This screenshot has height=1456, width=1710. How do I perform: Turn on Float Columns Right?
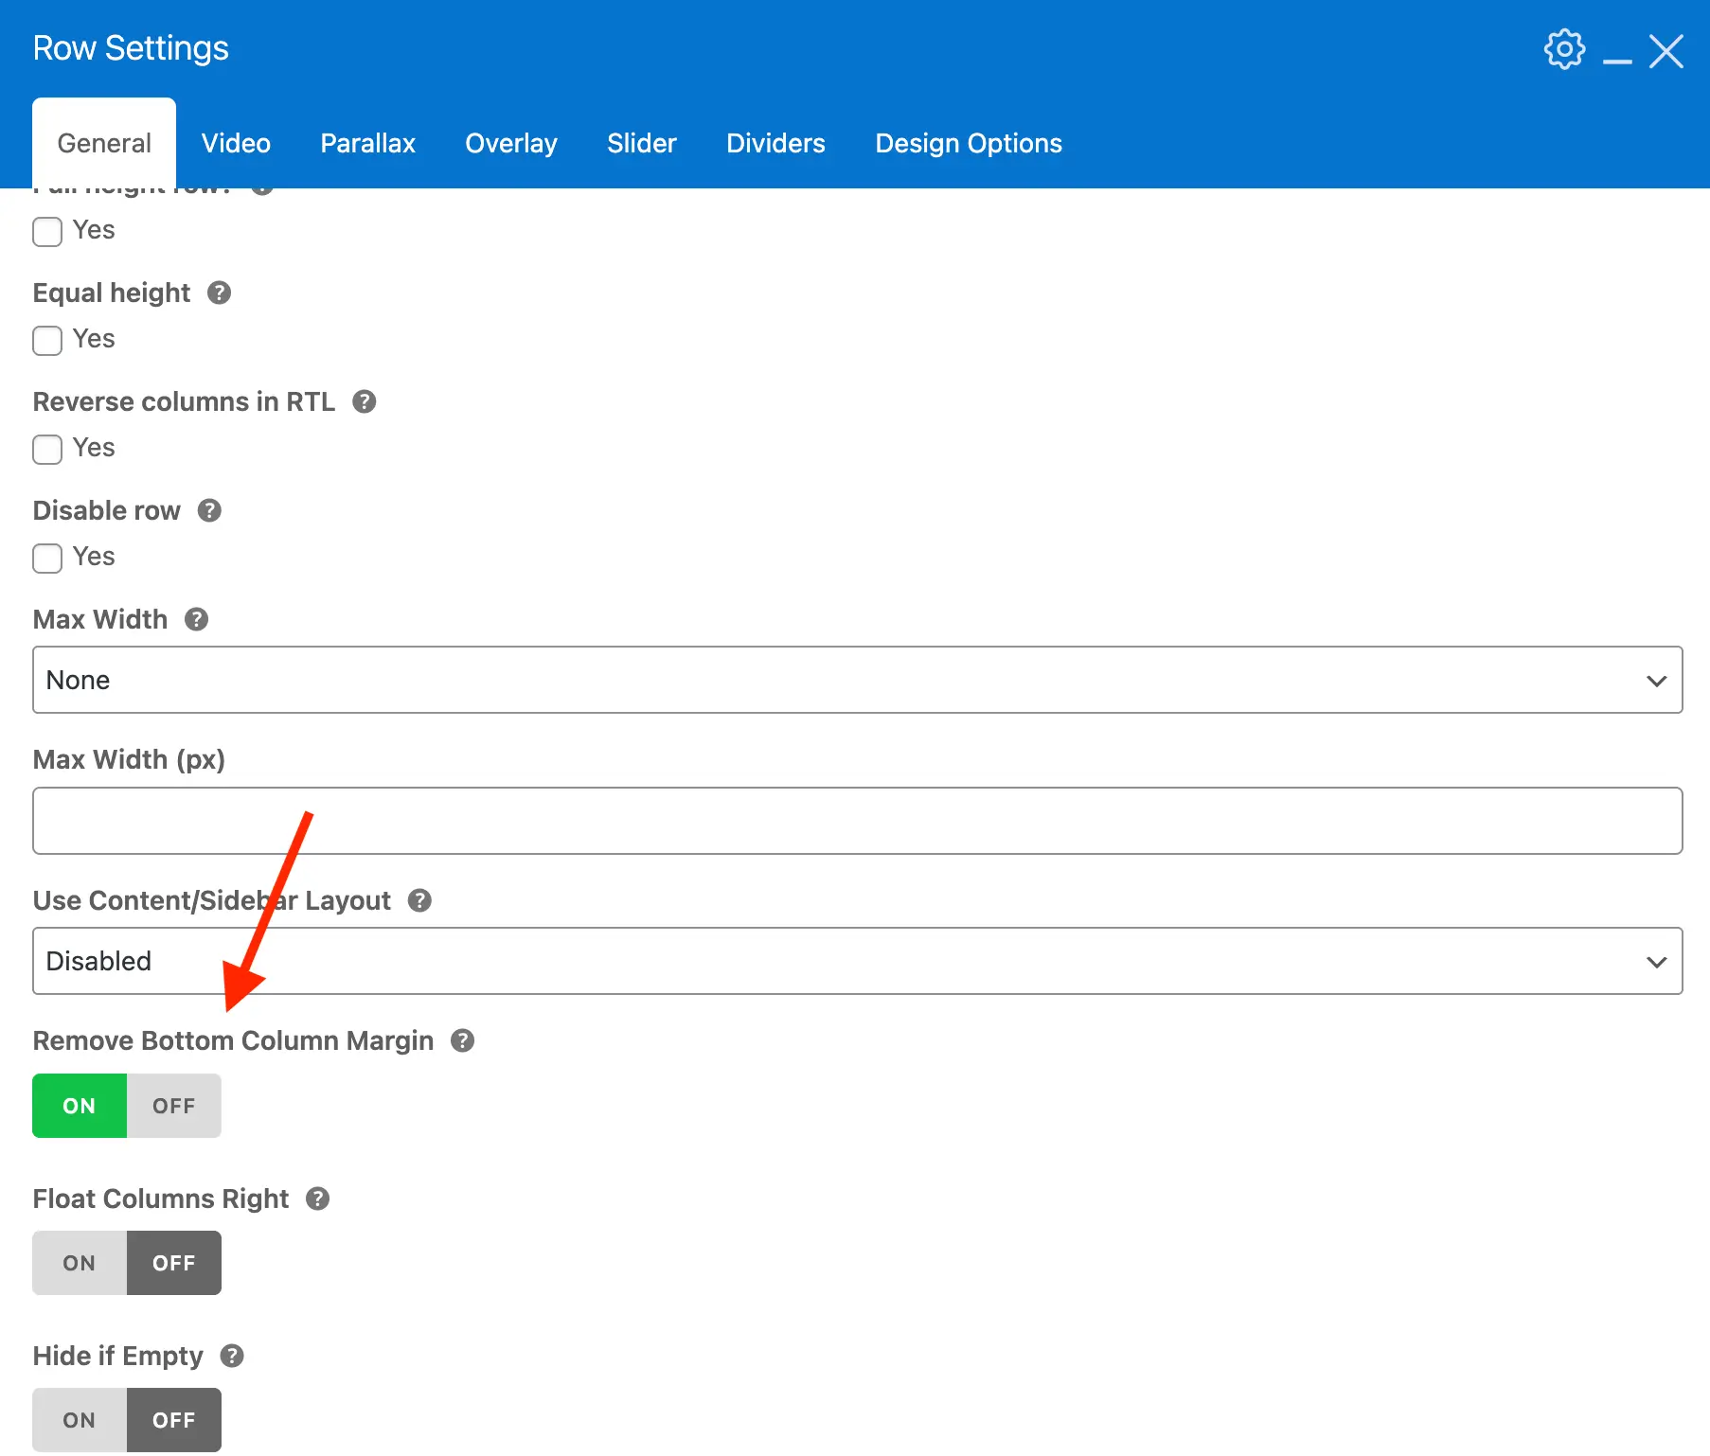click(79, 1262)
